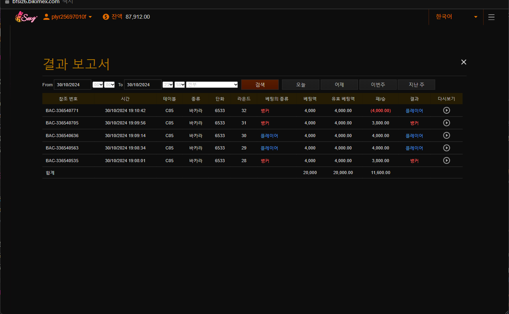Replay round 29 bet BAC-336540563

click(x=446, y=148)
